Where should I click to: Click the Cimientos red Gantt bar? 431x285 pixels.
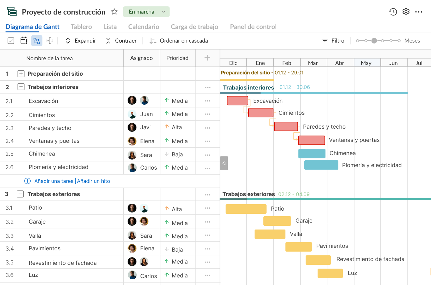(x=261, y=113)
